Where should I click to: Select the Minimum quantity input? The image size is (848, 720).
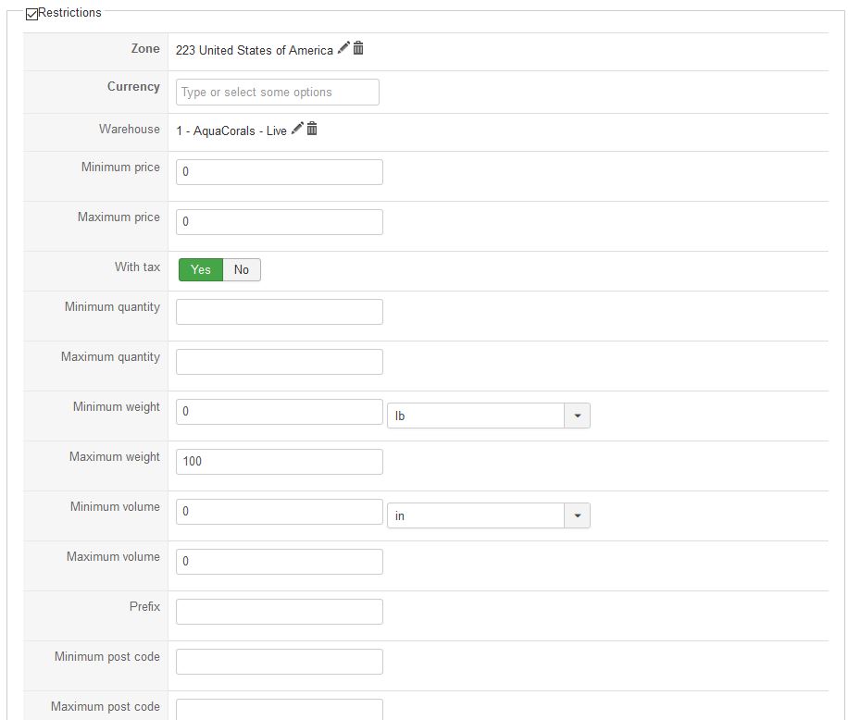click(x=279, y=312)
